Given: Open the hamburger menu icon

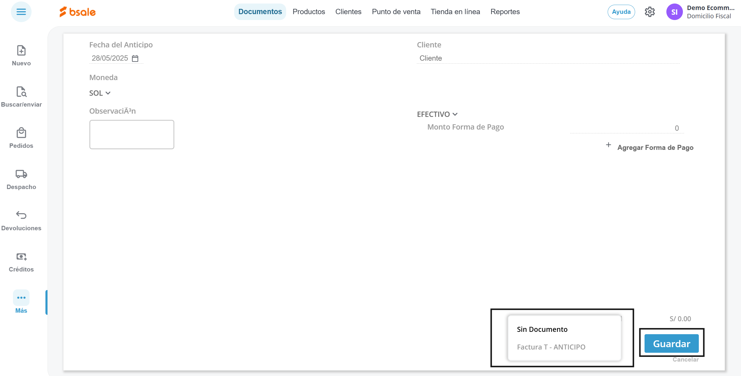Looking at the screenshot, I should point(21,12).
